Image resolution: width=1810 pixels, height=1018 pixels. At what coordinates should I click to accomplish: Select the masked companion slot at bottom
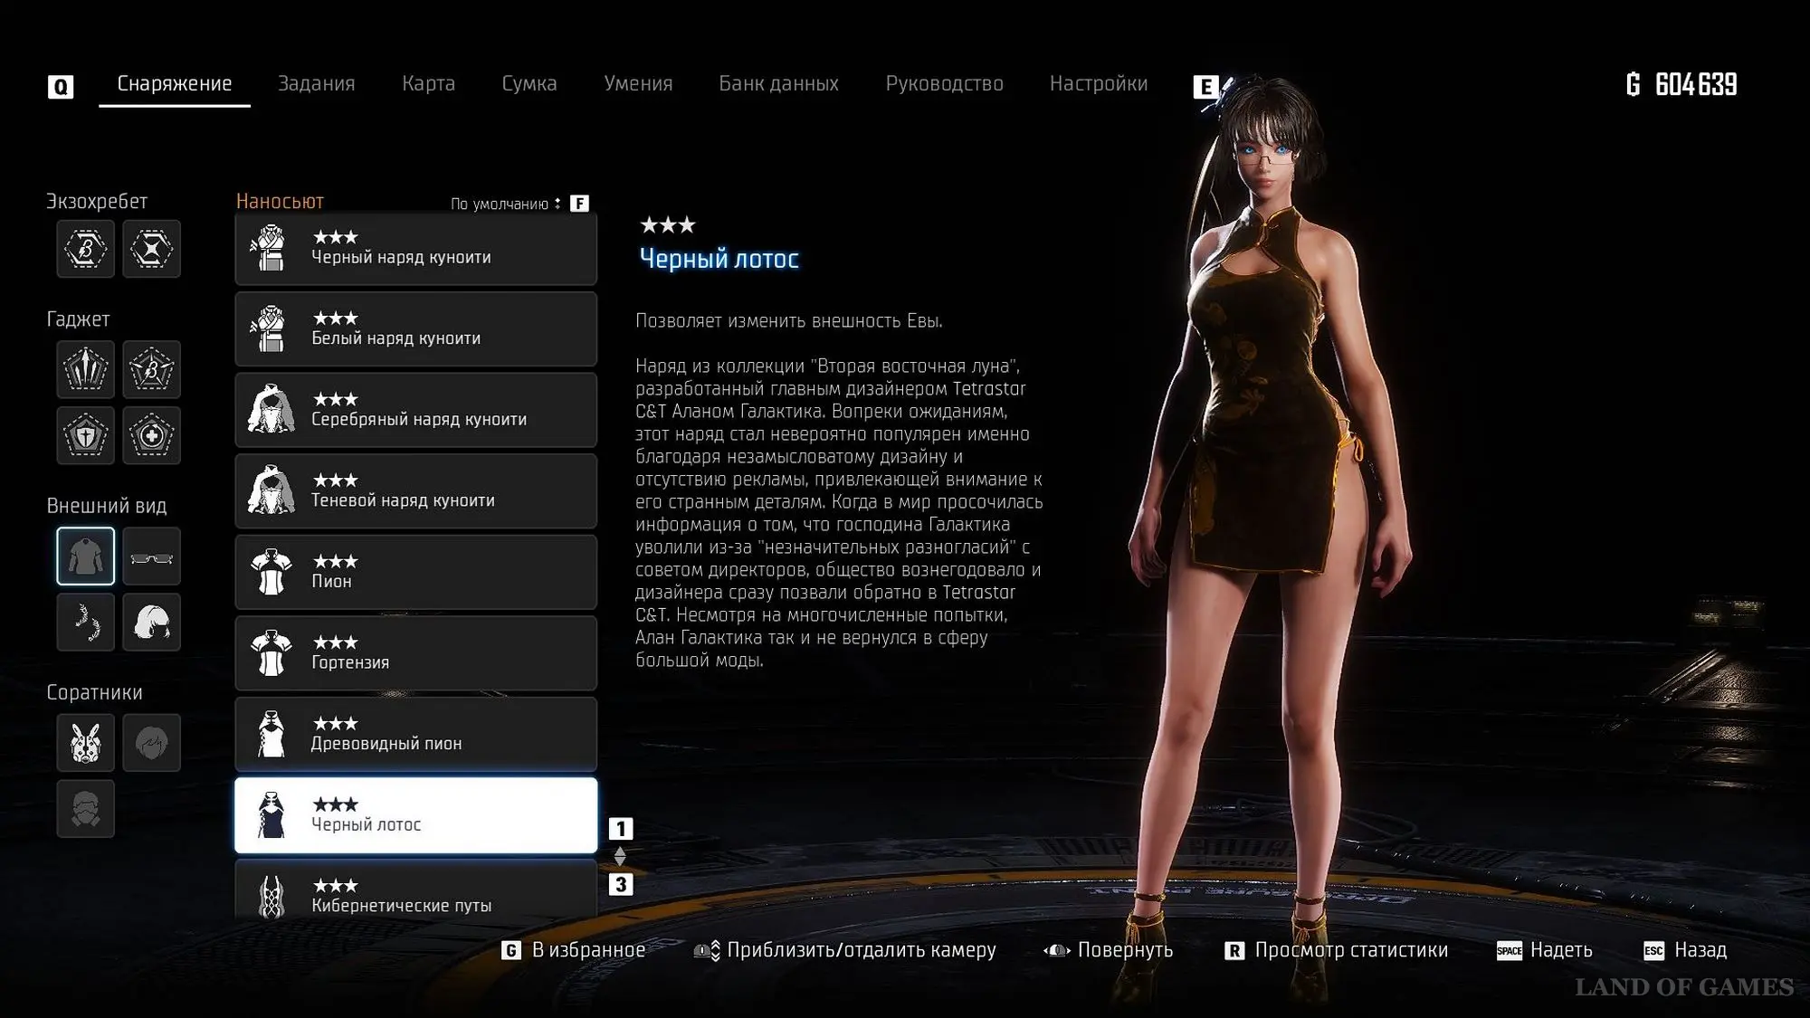[86, 808]
